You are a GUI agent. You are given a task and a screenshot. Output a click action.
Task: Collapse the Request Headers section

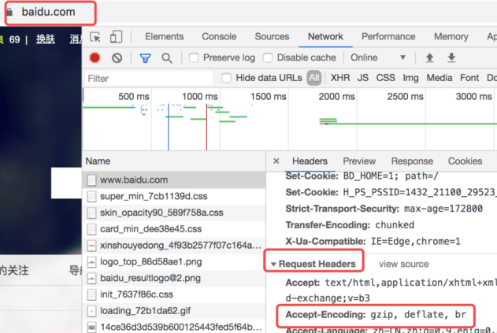coord(273,264)
